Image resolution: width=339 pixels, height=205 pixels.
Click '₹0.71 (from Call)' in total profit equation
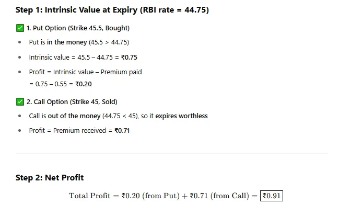[219, 196]
